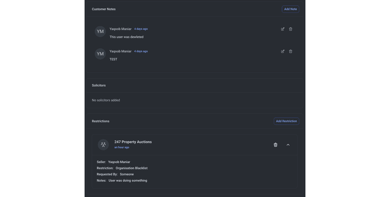This screenshot has height=197, width=390.
Task: Click the YM avatar on the first note
Action: pyautogui.click(x=100, y=32)
